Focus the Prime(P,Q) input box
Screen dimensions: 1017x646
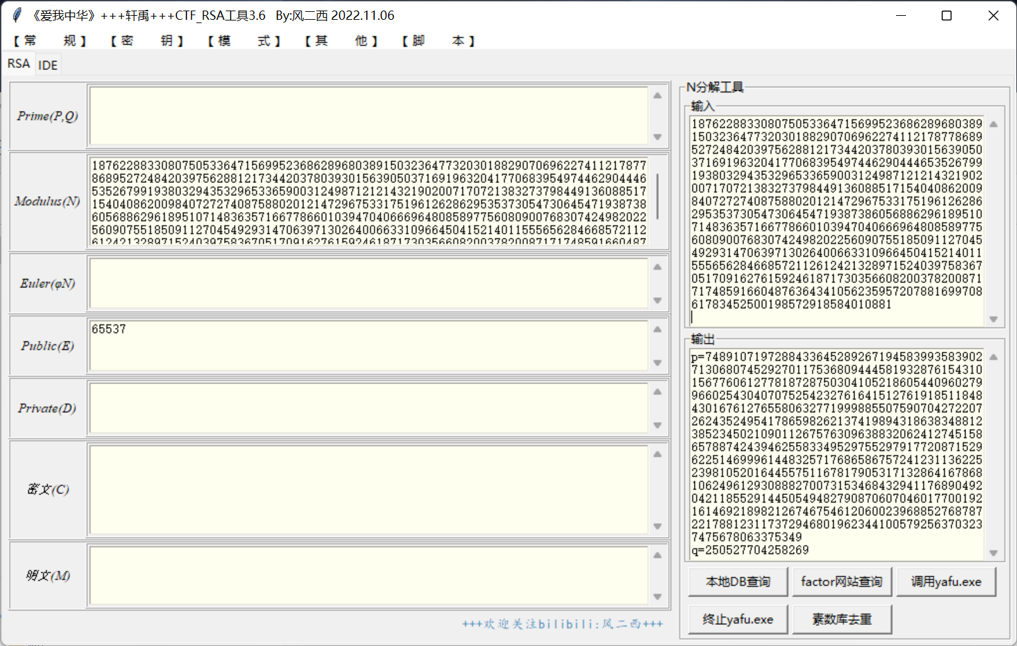click(368, 116)
